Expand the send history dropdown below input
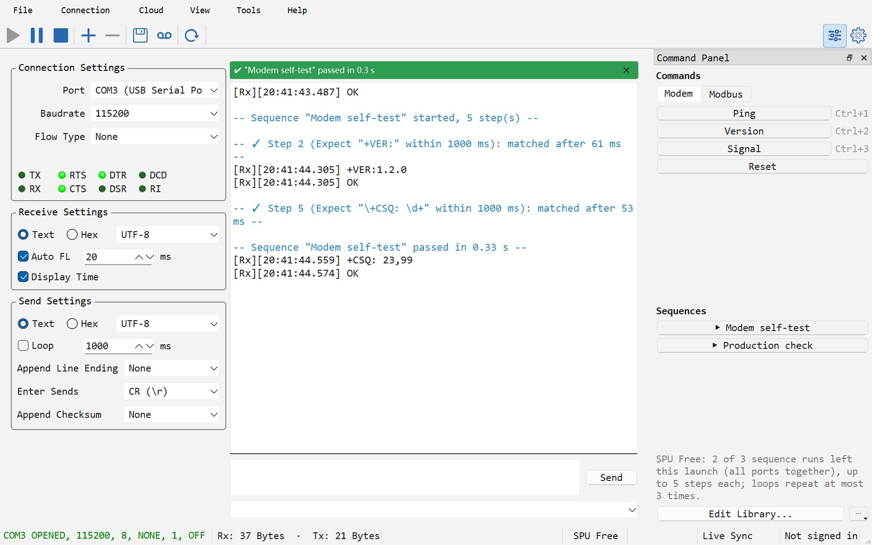Screen dimensions: 872x545 pyautogui.click(x=434, y=510)
